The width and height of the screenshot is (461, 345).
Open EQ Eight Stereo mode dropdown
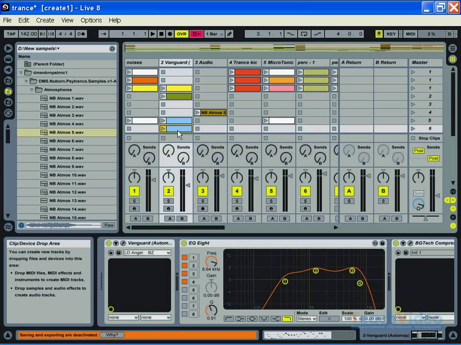coord(306,319)
